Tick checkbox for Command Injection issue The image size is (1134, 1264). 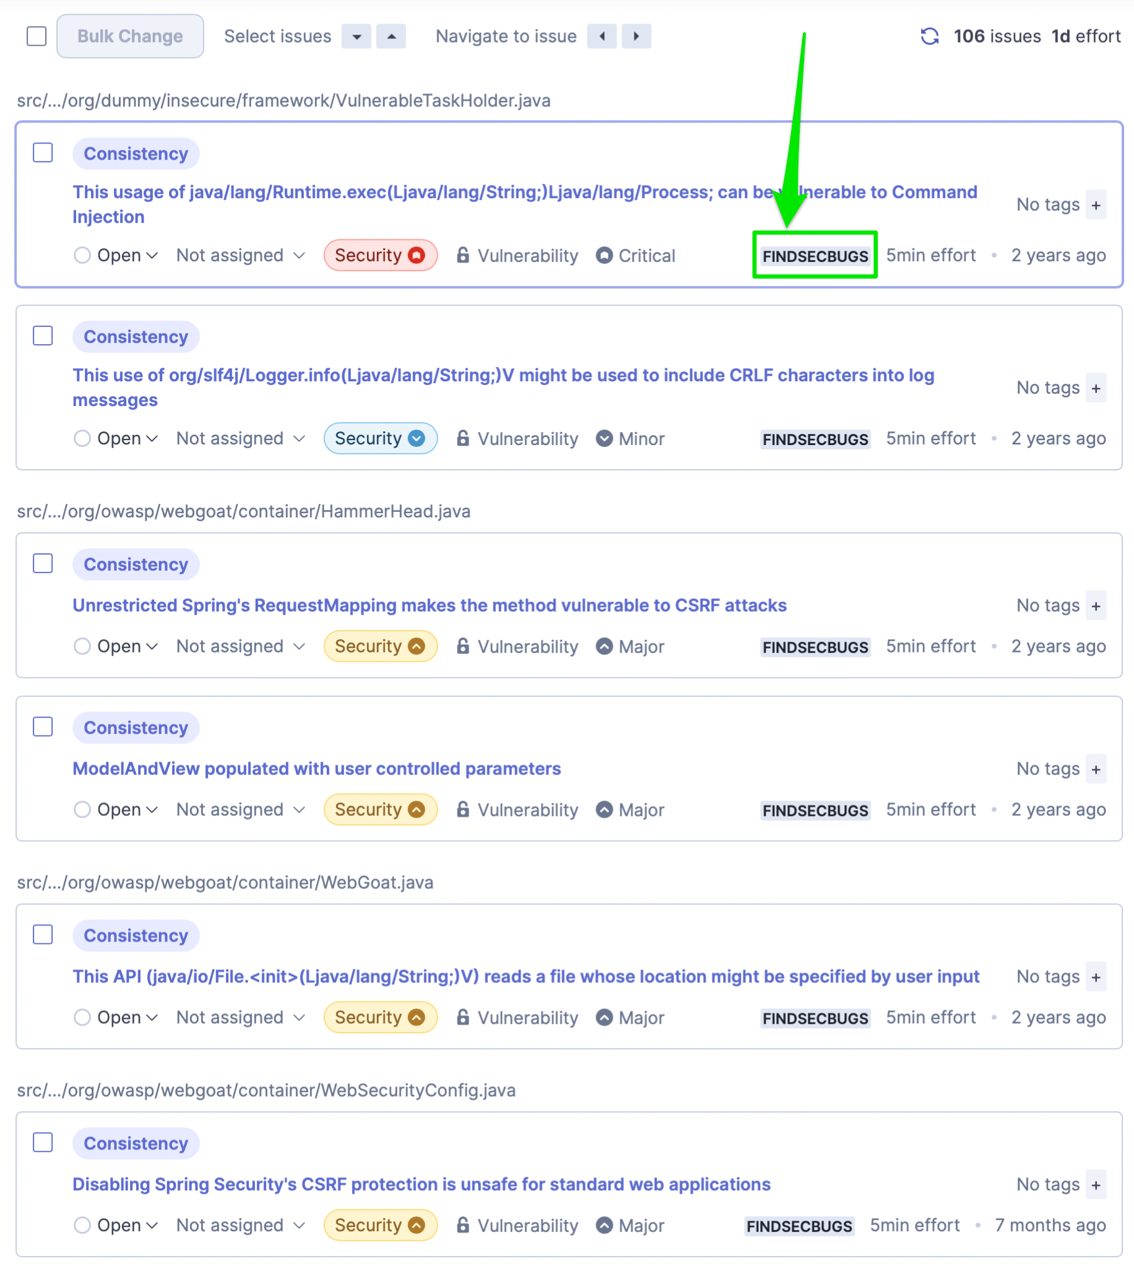click(43, 153)
